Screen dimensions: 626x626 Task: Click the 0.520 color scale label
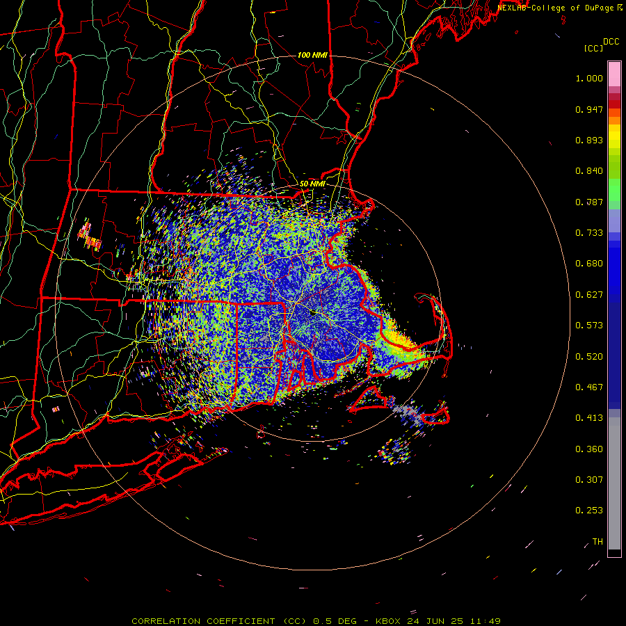(x=589, y=357)
